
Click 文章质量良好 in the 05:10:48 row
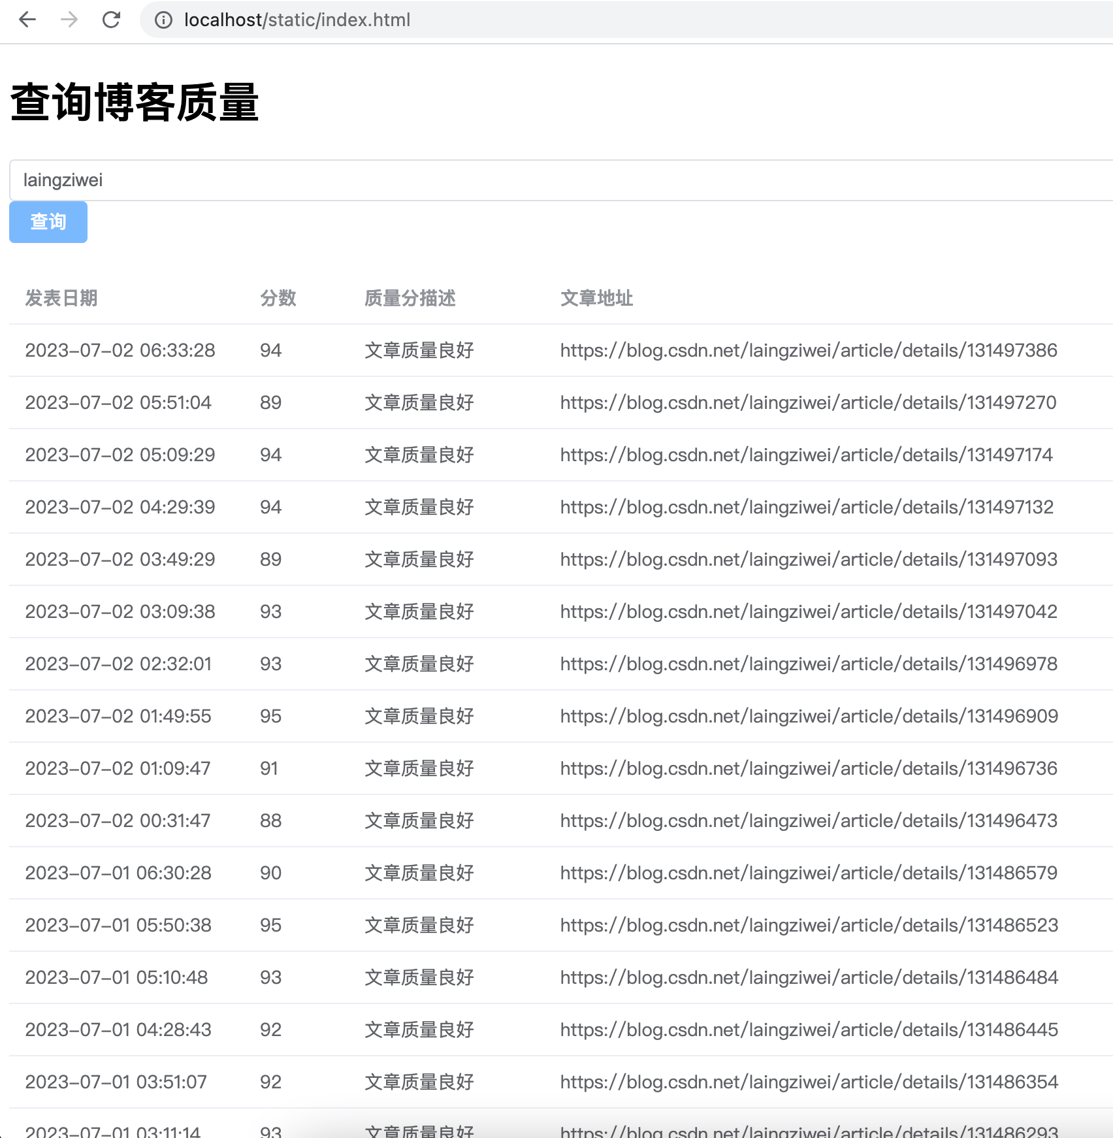coord(419,978)
